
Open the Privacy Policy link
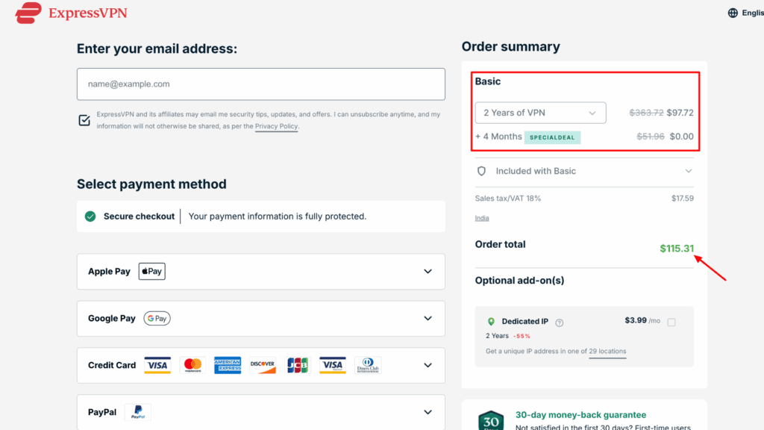pos(276,127)
